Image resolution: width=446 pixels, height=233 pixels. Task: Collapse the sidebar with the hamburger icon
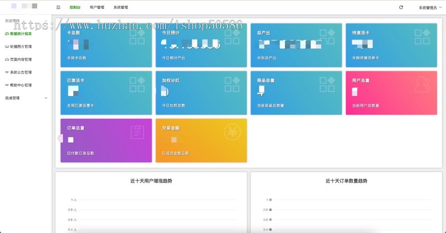[58, 7]
